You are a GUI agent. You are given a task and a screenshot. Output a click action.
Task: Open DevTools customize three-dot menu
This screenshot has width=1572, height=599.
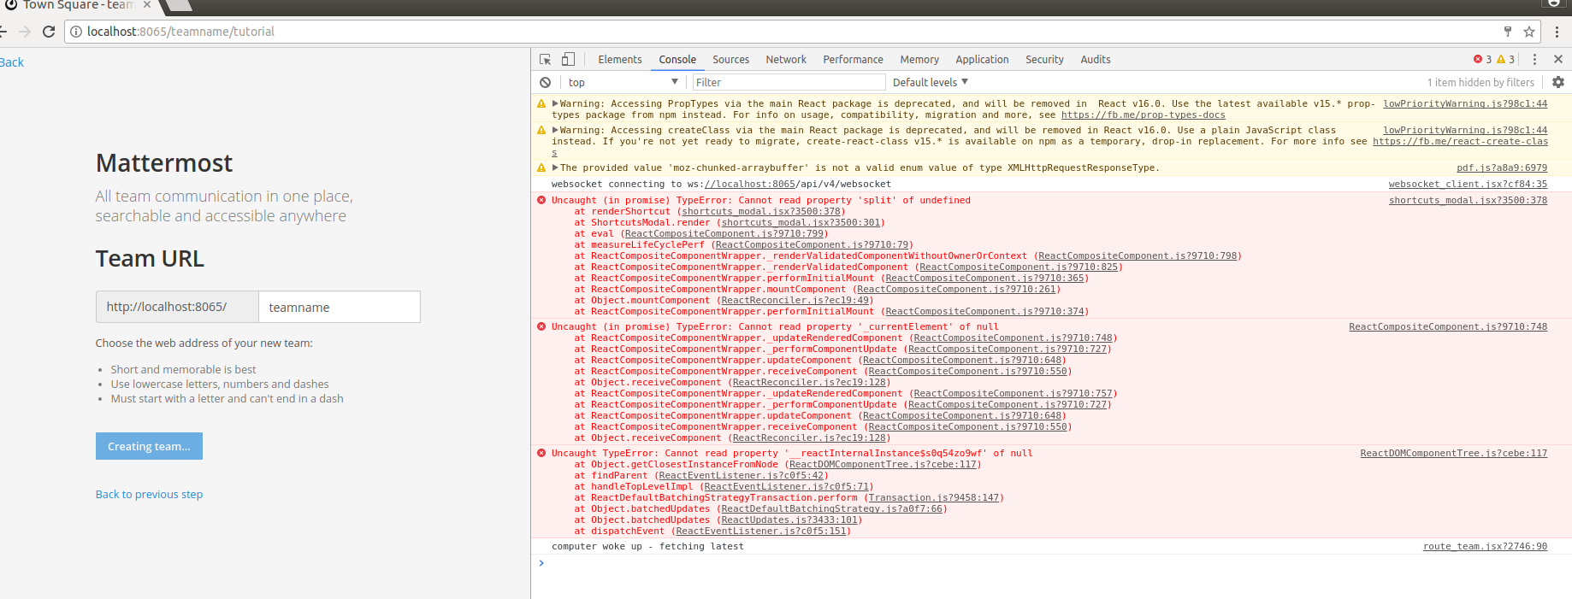point(1534,59)
